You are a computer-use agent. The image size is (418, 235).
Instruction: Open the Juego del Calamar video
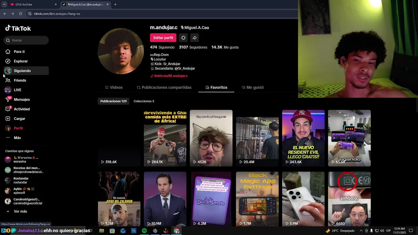(119, 199)
